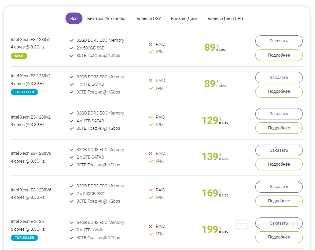Show the "Больше Диск" filter tab
Screen dimensions: 315x250
(x=184, y=19)
